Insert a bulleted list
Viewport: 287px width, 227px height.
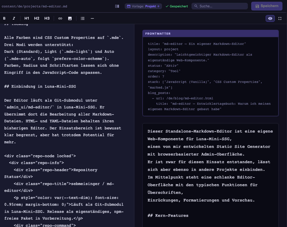click(x=83, y=18)
